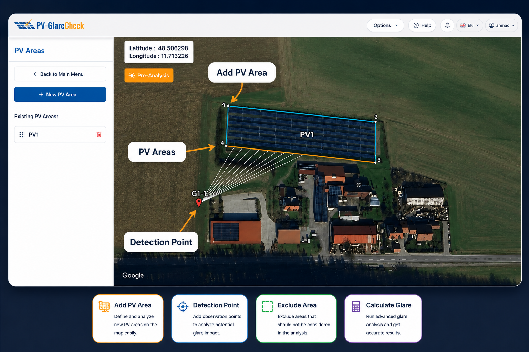Click the PV Areas sidebar heading
This screenshot has height=352, width=529.
click(x=29, y=51)
